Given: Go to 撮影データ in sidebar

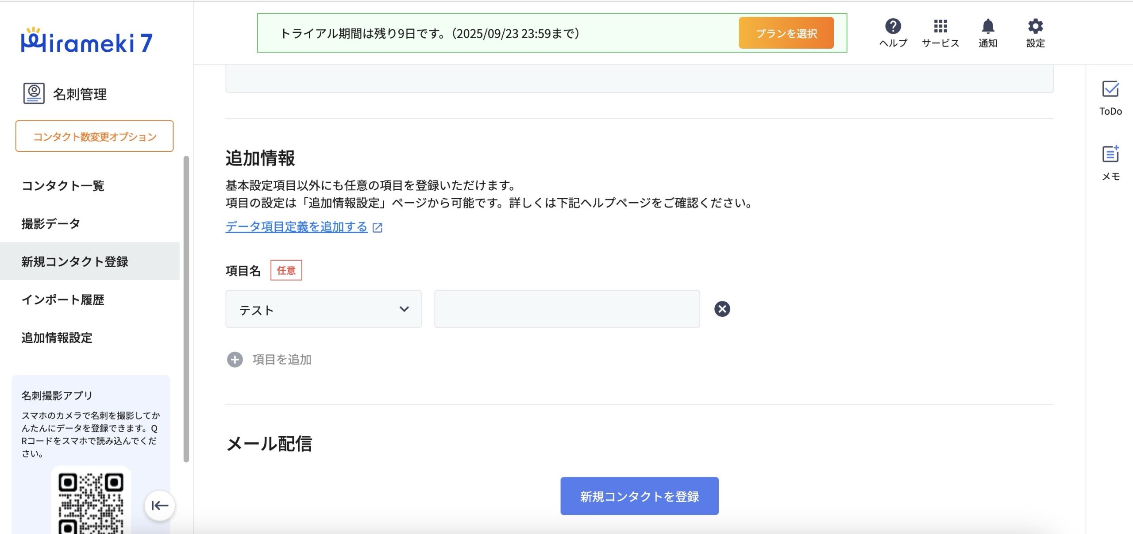Looking at the screenshot, I should tap(51, 224).
